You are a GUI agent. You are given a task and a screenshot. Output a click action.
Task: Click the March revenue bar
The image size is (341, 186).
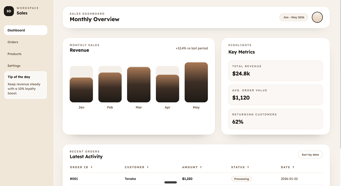click(x=138, y=85)
